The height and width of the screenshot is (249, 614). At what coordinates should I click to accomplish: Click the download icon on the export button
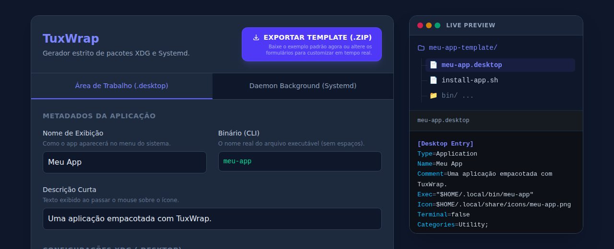(x=256, y=37)
